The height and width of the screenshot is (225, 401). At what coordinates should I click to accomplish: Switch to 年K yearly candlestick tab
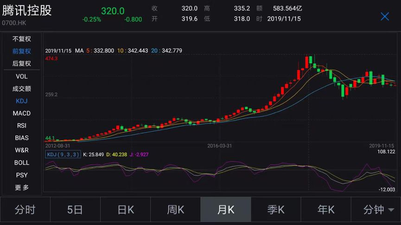coord(326,210)
